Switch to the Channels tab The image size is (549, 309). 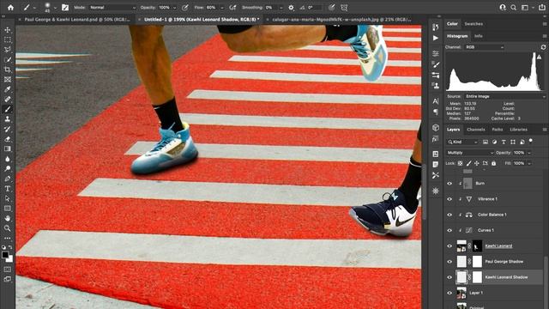point(475,130)
